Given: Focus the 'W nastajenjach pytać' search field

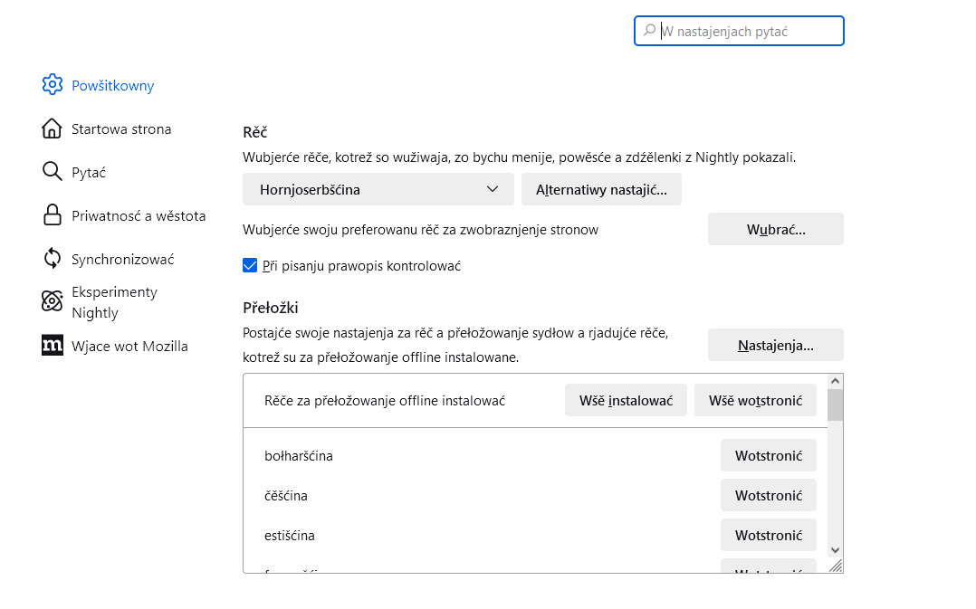Looking at the screenshot, I should pos(747,31).
